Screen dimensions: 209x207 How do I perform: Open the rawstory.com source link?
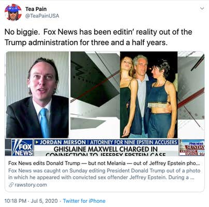(x=31, y=185)
